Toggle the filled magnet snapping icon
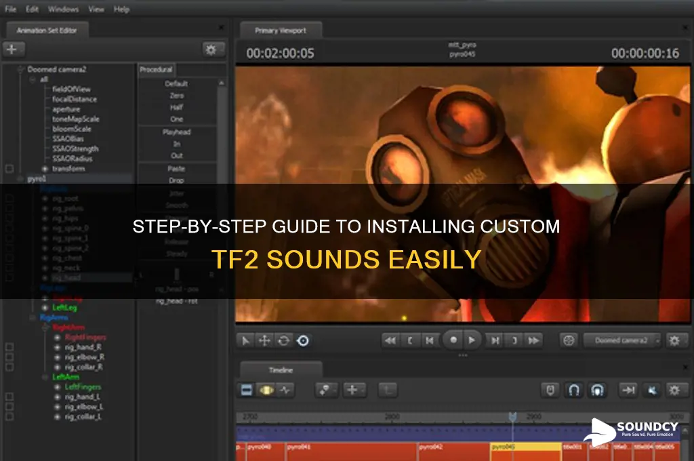Screen dimensions: 694x461 coord(598,390)
